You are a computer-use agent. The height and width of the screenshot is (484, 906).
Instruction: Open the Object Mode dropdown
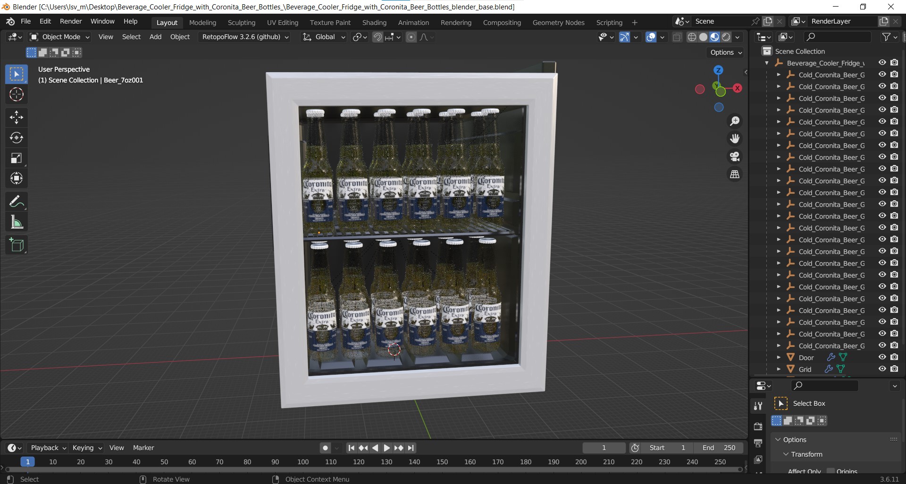[x=59, y=37]
